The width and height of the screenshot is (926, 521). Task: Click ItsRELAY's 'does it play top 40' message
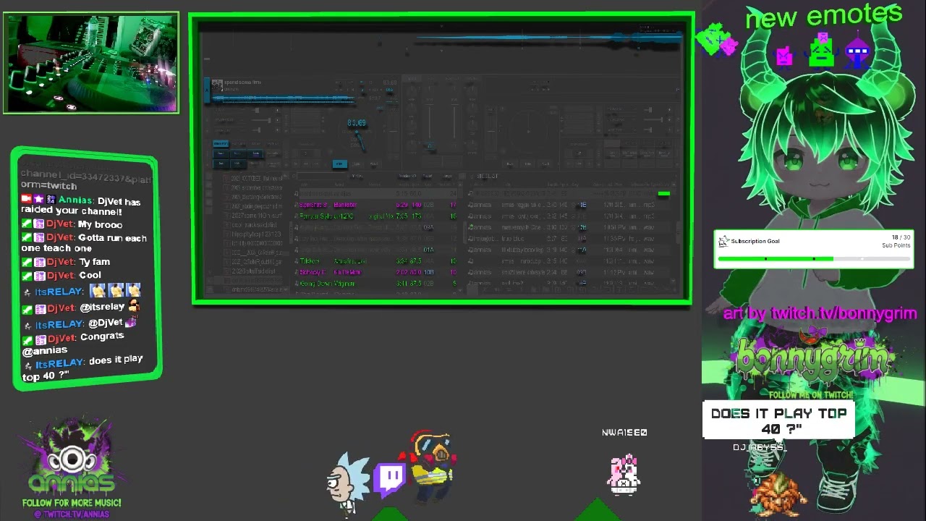tap(82, 368)
